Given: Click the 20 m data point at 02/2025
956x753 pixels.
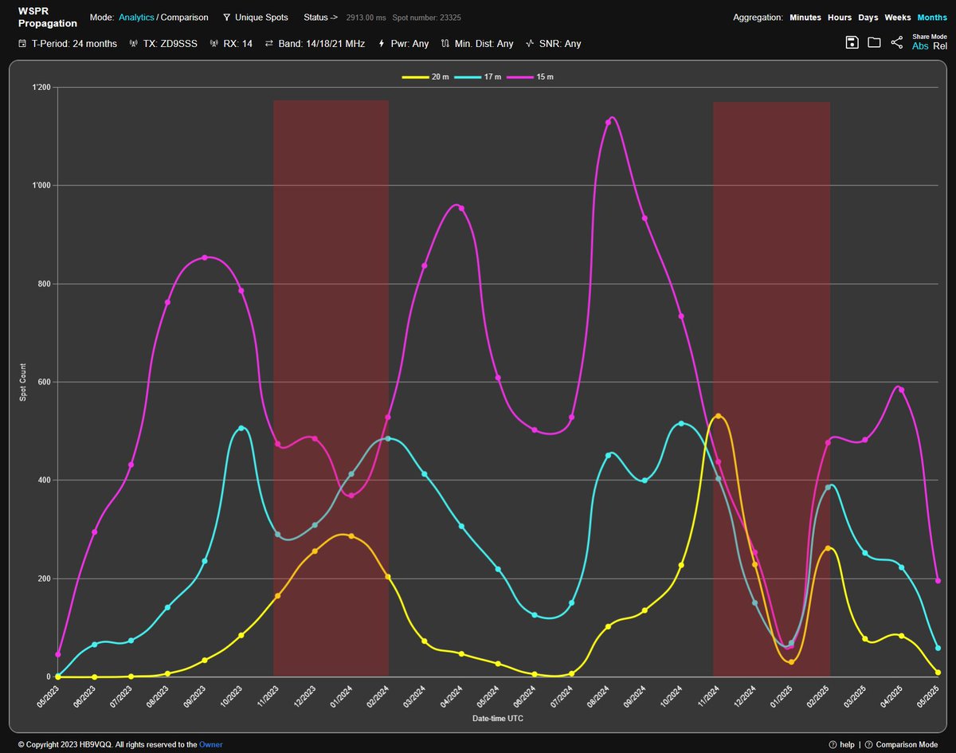Looking at the screenshot, I should tap(829, 548).
